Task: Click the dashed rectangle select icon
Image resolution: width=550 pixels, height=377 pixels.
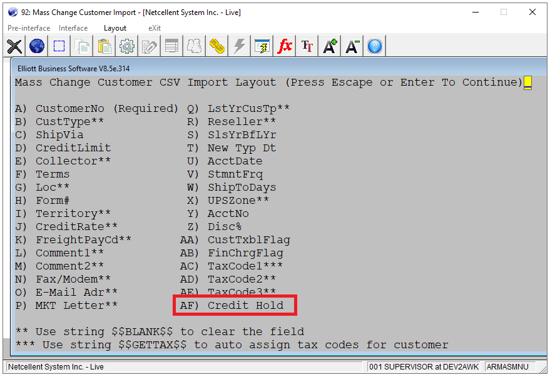Action: [x=59, y=46]
